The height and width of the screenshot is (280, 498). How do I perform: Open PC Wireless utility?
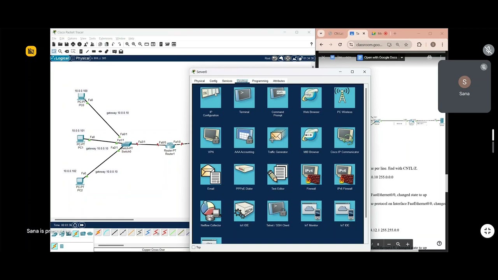coord(344,98)
